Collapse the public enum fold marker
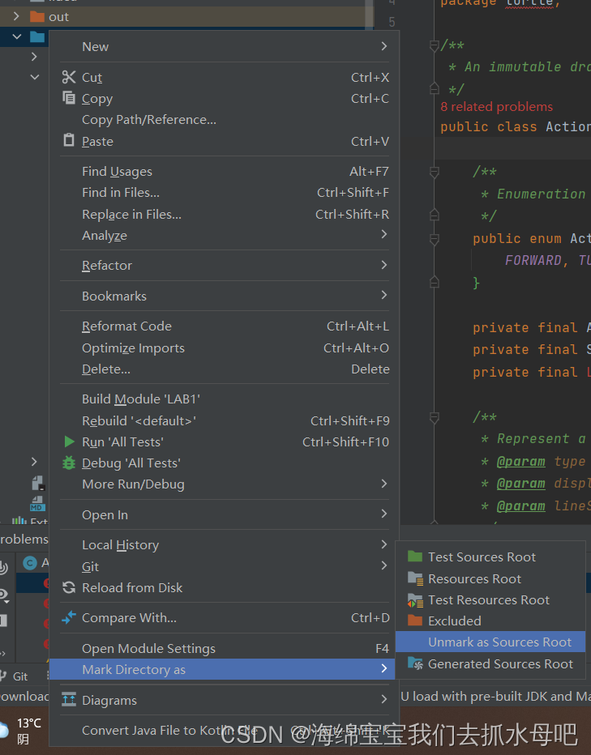 [x=434, y=239]
